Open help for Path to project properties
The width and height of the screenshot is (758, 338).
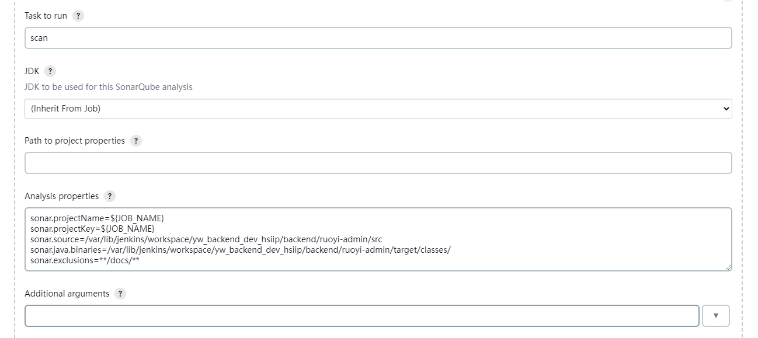(136, 141)
